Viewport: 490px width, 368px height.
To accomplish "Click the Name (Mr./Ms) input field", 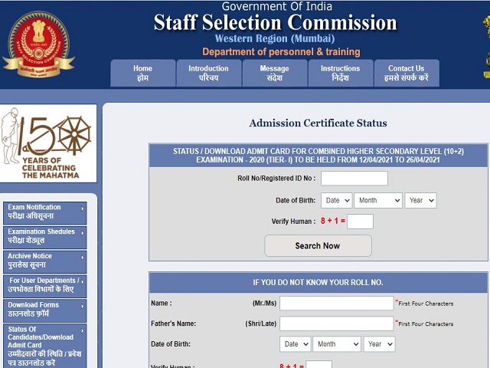I will coord(336,304).
